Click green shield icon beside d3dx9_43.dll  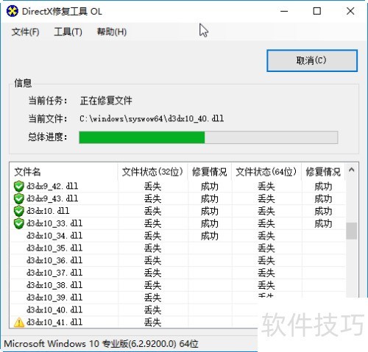point(19,198)
